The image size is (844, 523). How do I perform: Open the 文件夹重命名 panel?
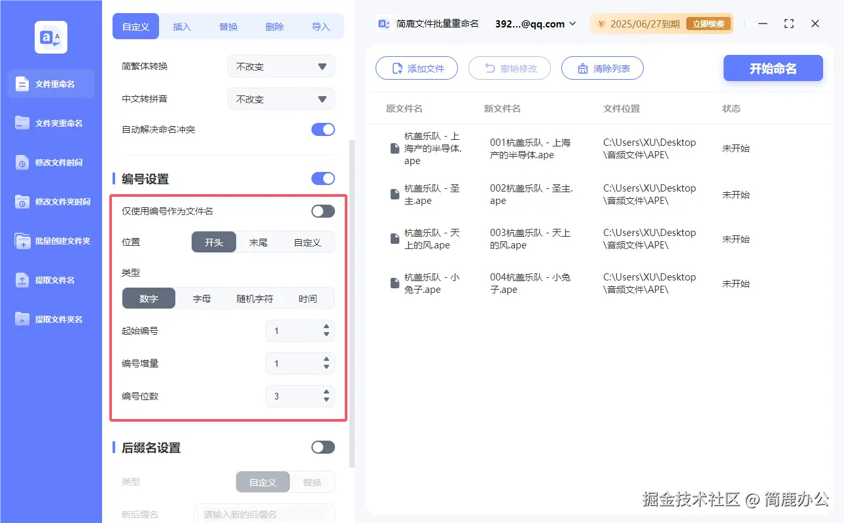tap(50, 123)
